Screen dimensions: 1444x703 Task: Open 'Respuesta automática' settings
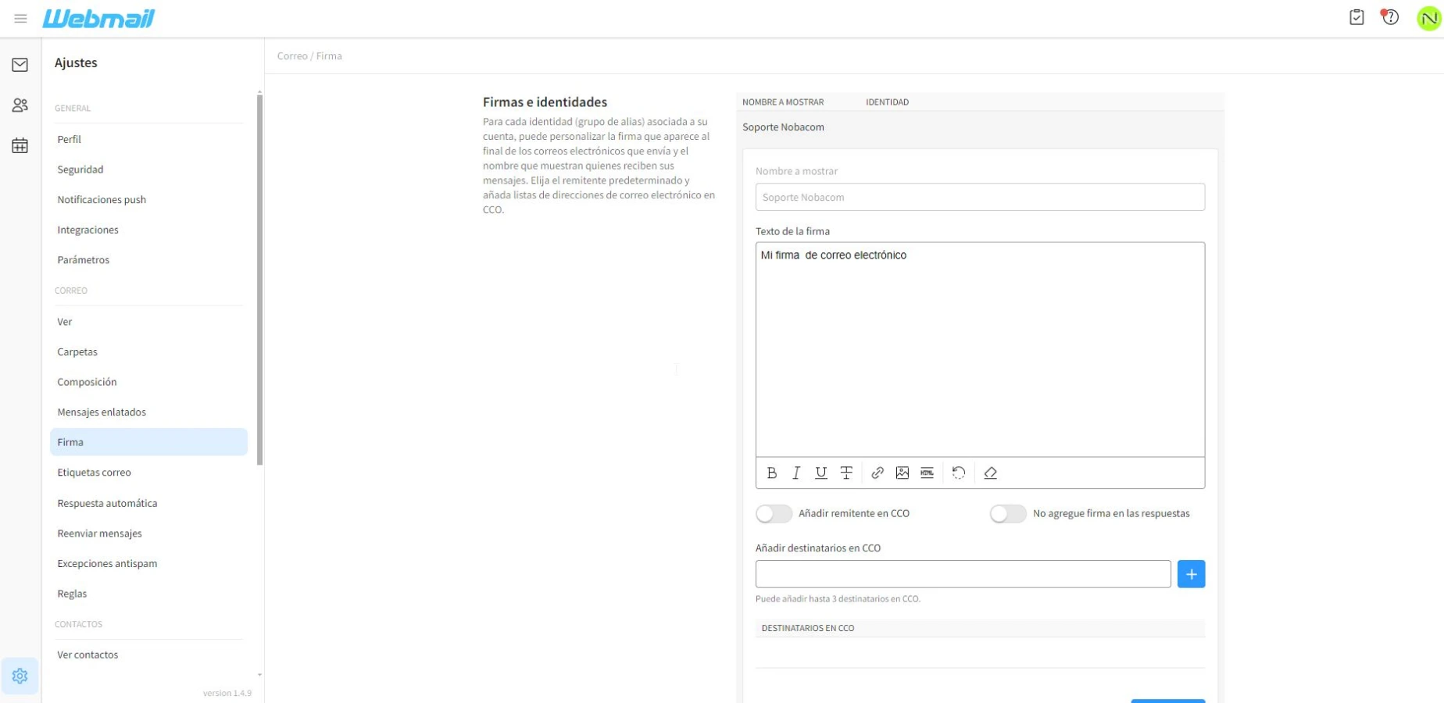[x=107, y=503]
